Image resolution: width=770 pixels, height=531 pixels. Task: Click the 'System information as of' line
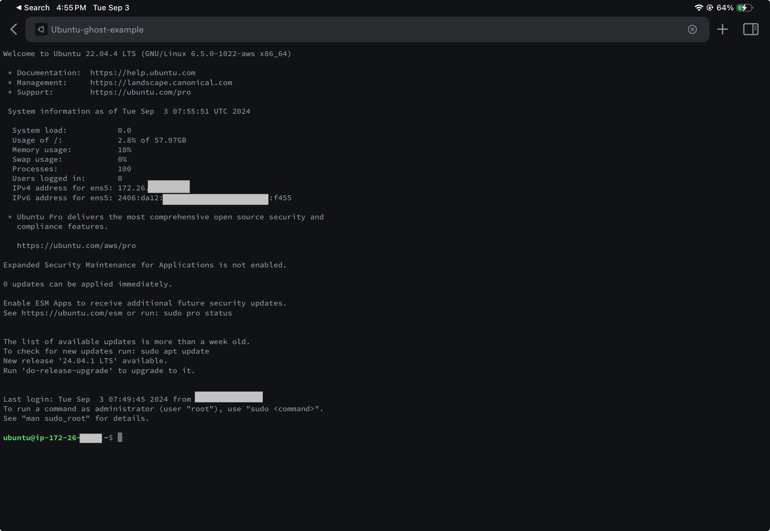[129, 111]
